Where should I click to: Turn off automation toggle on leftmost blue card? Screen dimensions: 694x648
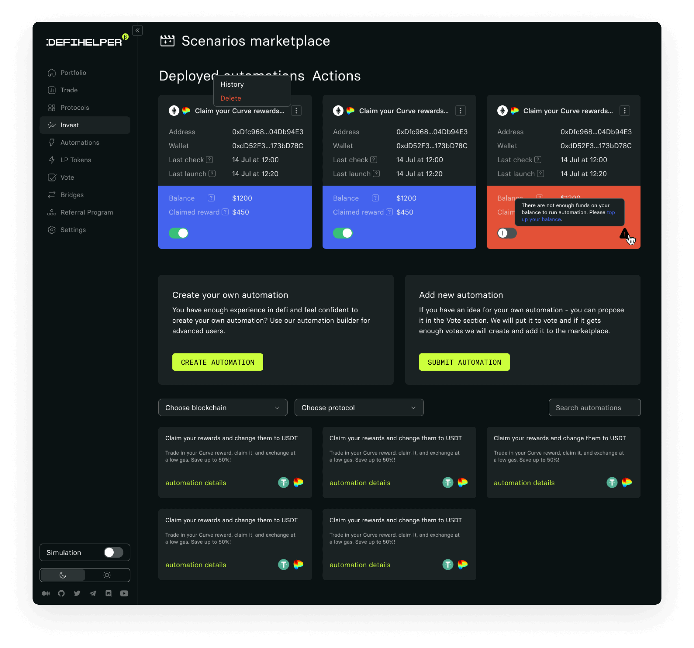[179, 233]
